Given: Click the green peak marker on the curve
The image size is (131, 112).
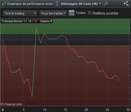Looking at the screenshot, I should 36,29.
